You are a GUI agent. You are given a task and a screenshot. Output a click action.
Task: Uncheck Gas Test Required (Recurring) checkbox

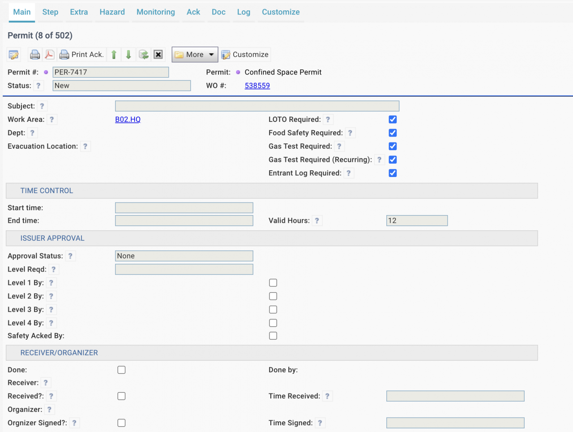click(393, 160)
